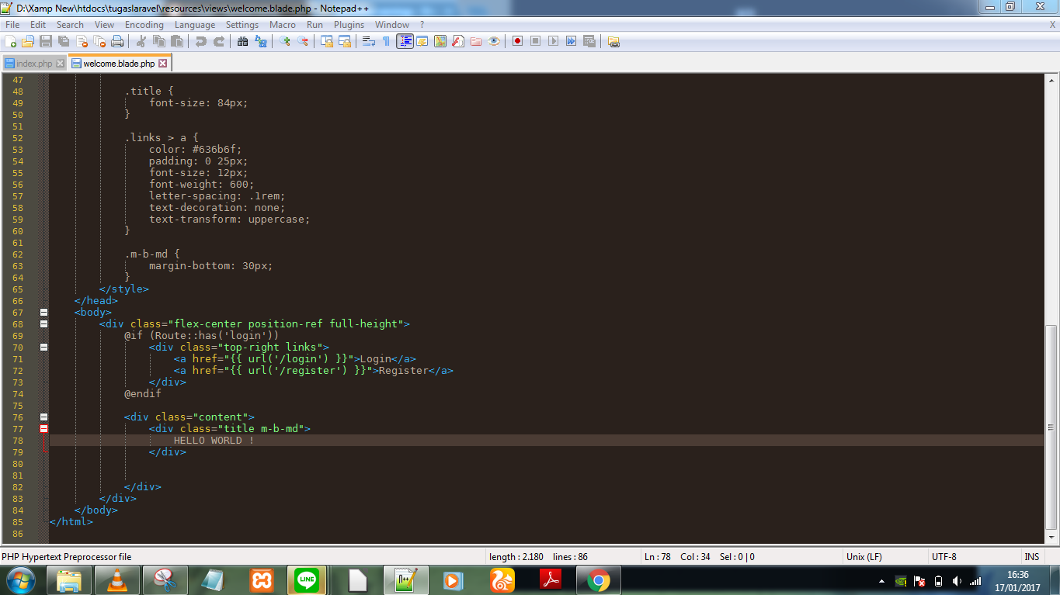This screenshot has width=1060, height=595.
Task: Open the Macro menu
Action: 283,25
